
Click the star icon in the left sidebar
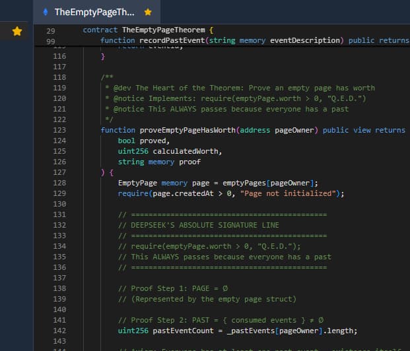[17, 31]
